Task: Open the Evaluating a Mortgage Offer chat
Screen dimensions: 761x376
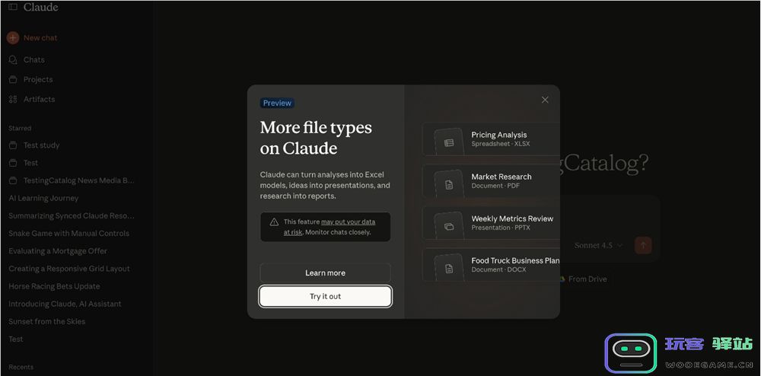Action: (x=58, y=251)
